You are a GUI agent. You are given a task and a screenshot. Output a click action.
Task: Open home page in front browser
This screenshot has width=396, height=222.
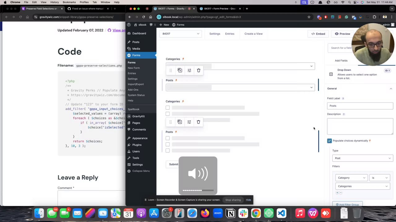[x=150, y=17]
